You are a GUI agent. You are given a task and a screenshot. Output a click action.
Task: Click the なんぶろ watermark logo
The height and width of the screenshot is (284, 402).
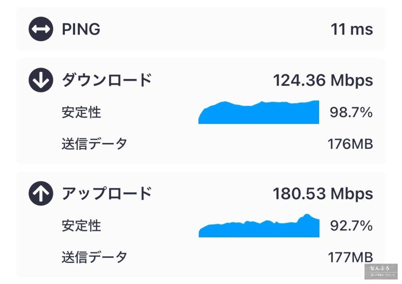pyautogui.click(x=381, y=271)
